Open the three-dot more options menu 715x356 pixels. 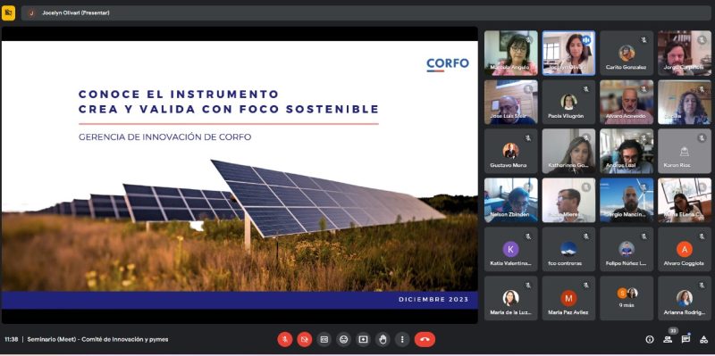[402, 339]
